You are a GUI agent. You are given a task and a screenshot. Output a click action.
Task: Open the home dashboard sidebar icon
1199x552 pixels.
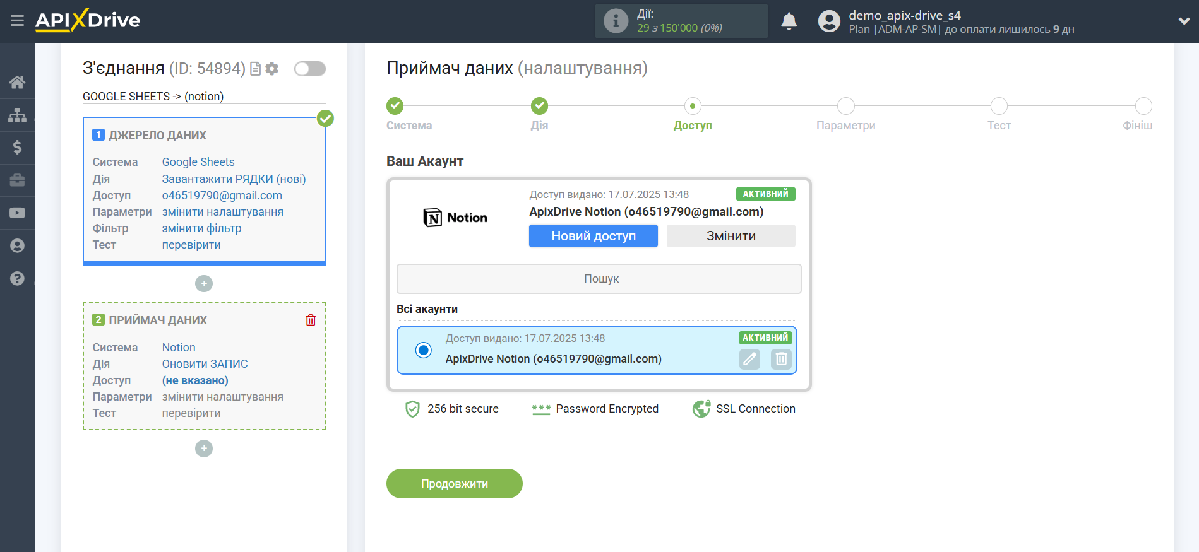[x=17, y=82]
